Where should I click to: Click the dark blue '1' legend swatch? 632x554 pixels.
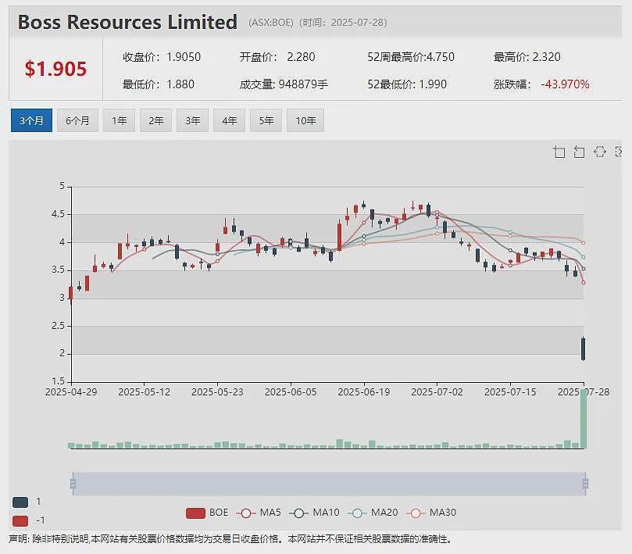(x=20, y=502)
